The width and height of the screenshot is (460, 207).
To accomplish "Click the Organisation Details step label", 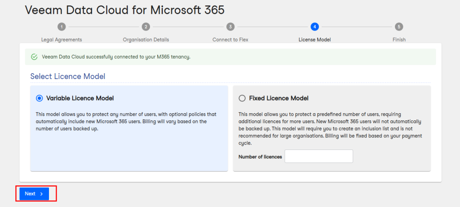I will [x=146, y=40].
